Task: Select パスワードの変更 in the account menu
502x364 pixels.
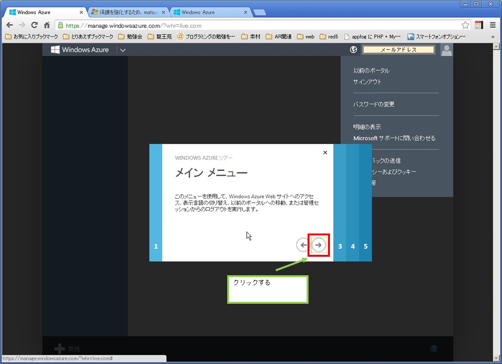Action: 374,104
